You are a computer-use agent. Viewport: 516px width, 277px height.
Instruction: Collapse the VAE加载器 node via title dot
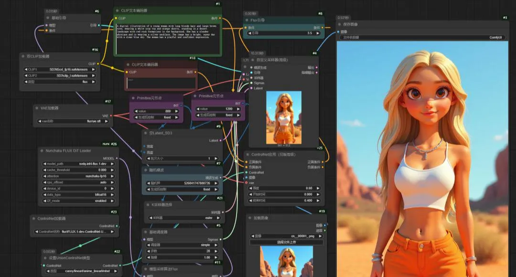36,108
